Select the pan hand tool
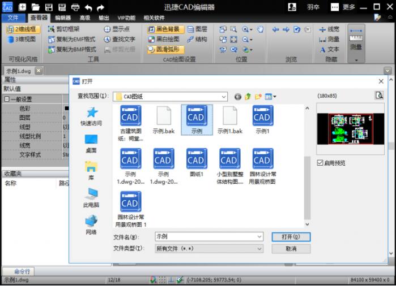Viewport: 396px width, 286px height. [260, 29]
